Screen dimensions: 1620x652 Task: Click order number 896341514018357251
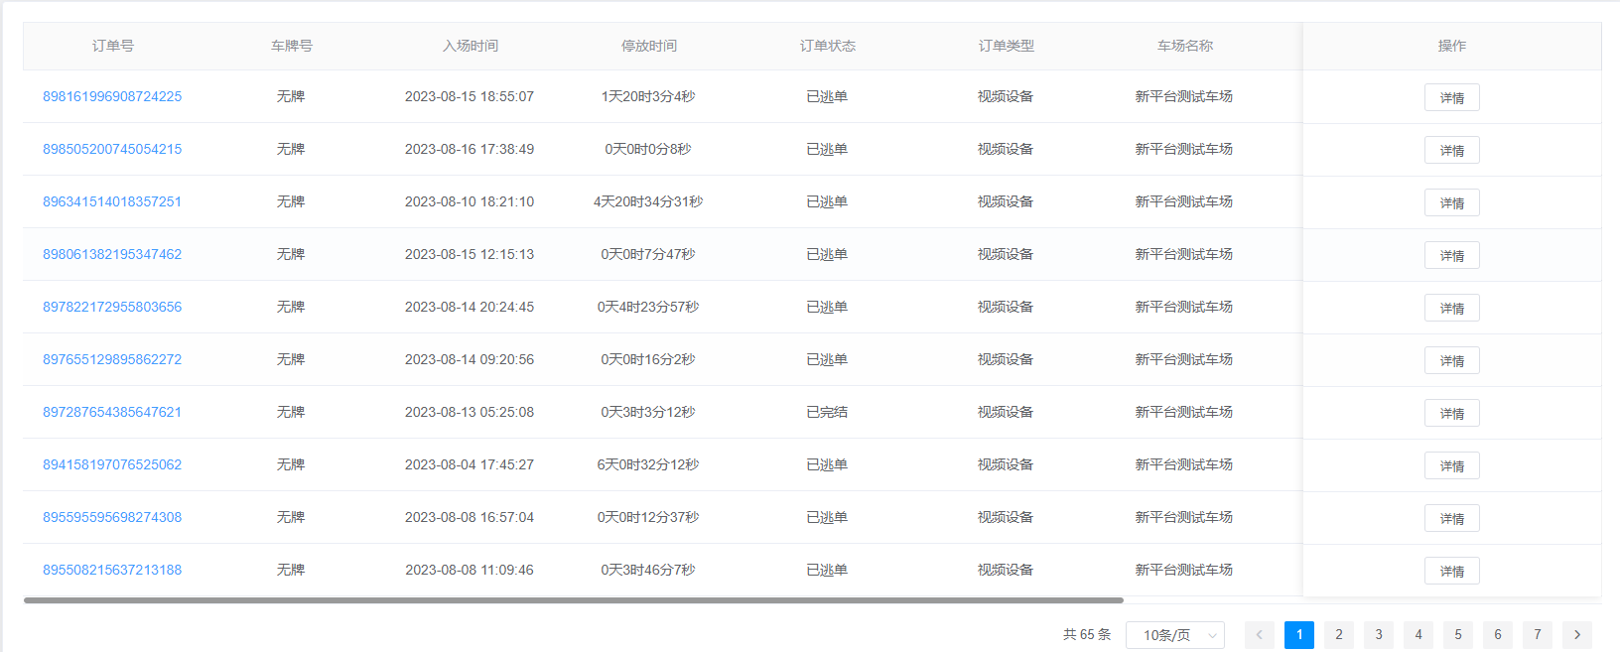(112, 201)
